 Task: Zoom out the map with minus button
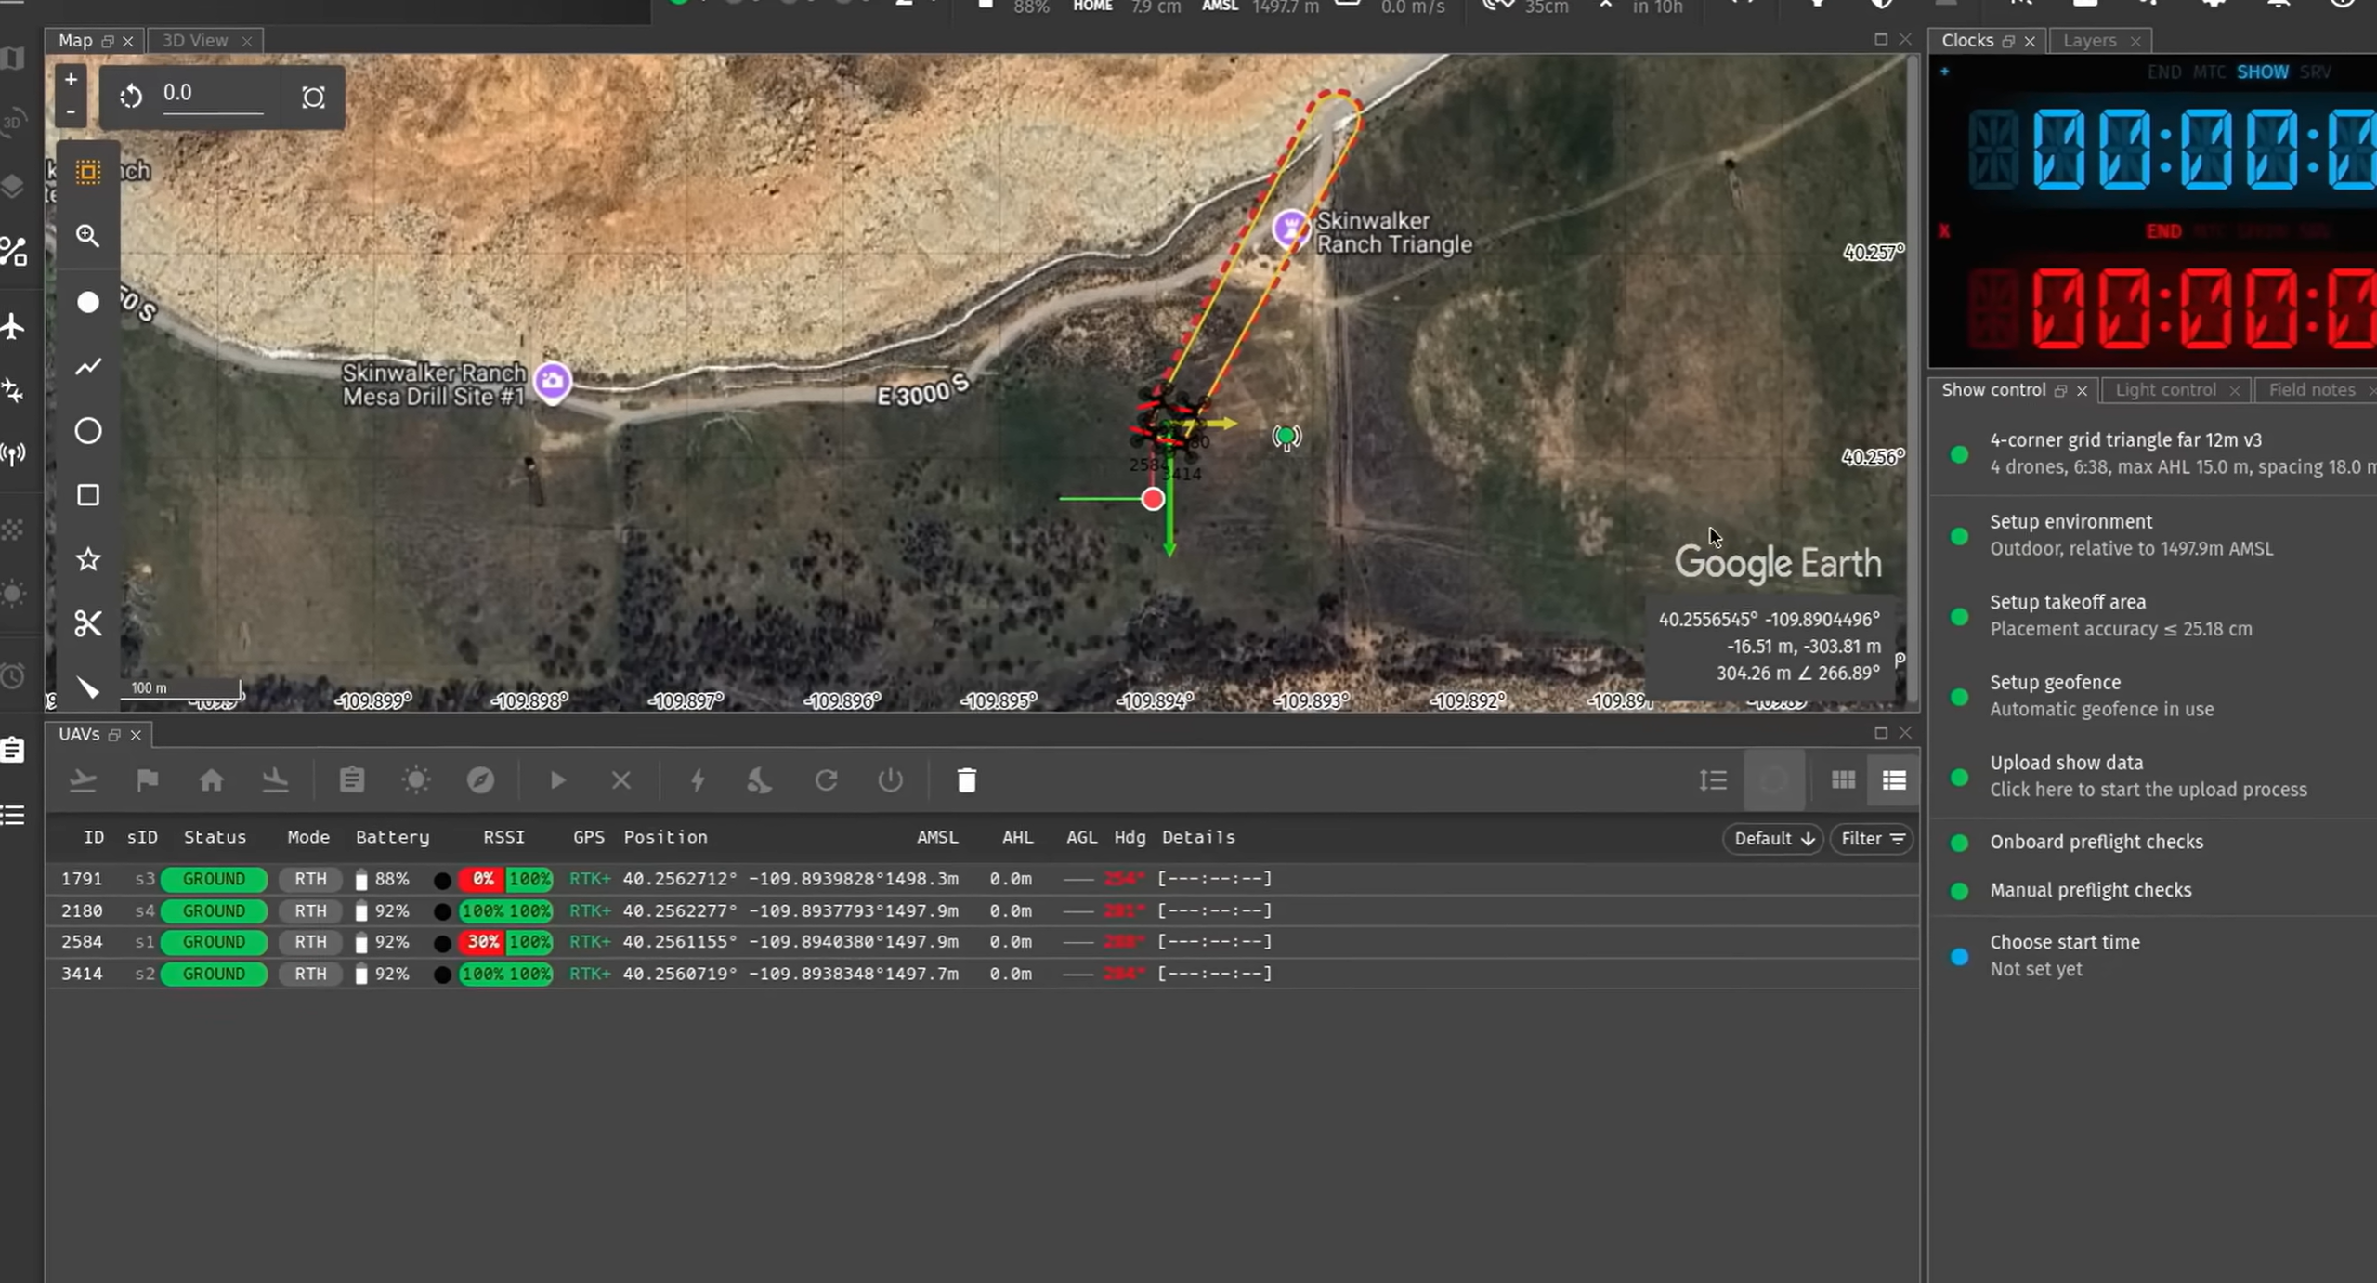point(71,112)
